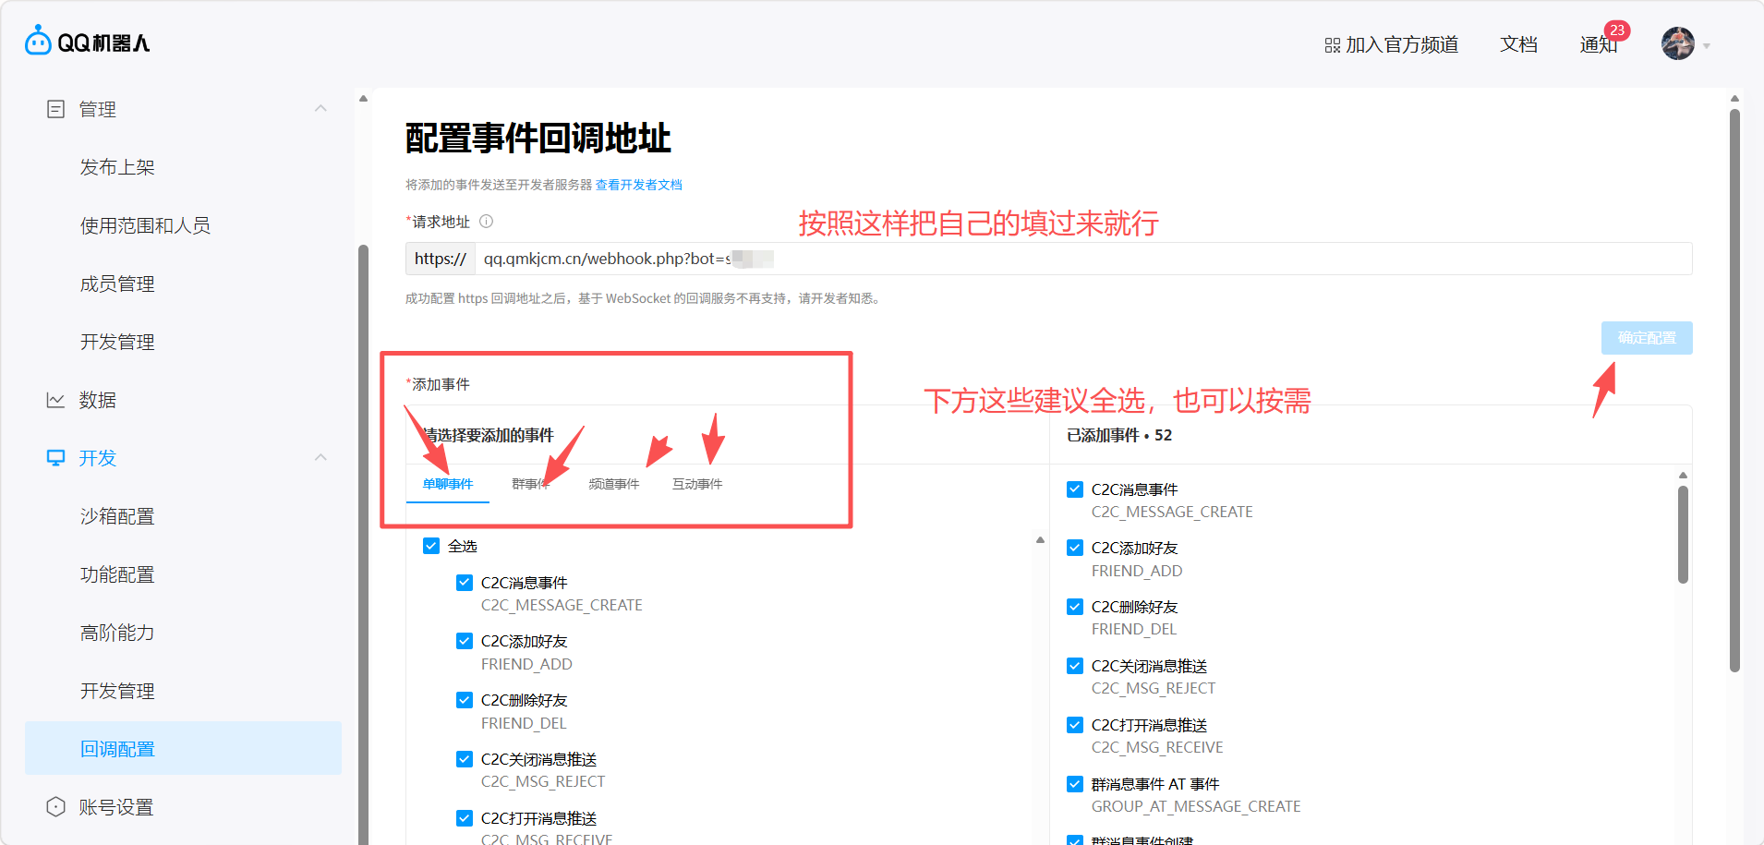The image size is (1764, 845).
Task: Click the 已添加事件 • 52 heading
Action: [1119, 435]
